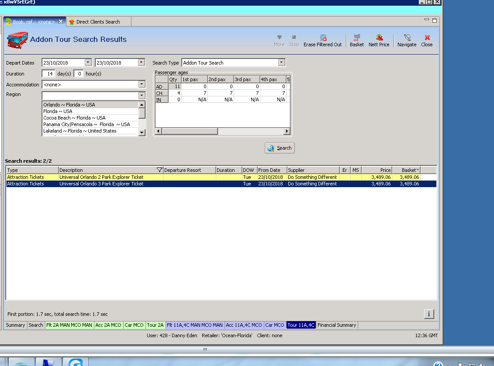Click region list scroll up arrow
This screenshot has width=494, height=366.
(142, 105)
